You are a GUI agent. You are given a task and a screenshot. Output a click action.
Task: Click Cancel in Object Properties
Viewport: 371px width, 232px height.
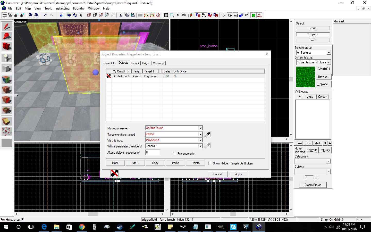click(x=218, y=174)
